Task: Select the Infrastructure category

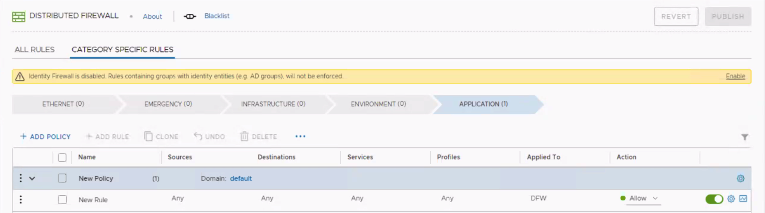Action: [273, 104]
